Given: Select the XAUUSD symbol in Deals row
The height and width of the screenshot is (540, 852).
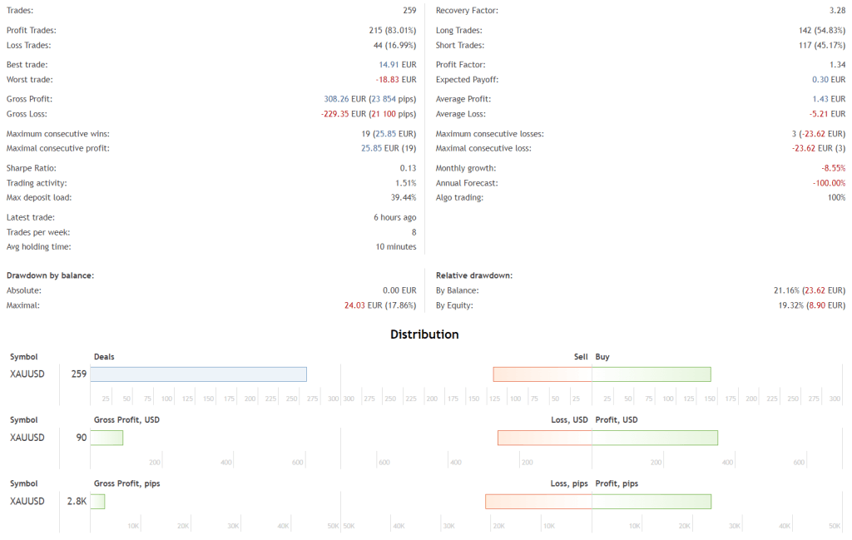Looking at the screenshot, I should [x=27, y=374].
